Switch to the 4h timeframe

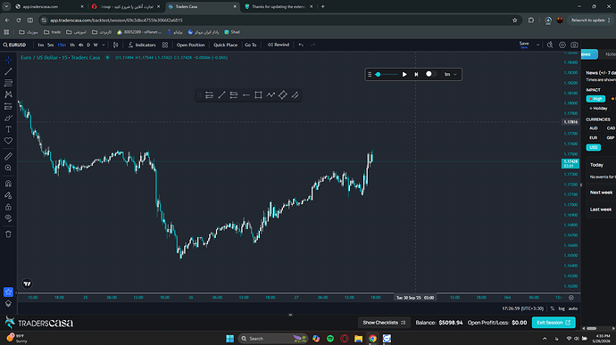pyautogui.click(x=81, y=45)
